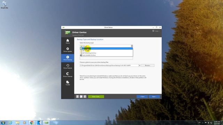Choose ZIP Archive backup type
Viewport: 223px width, 125px height.
106,51
